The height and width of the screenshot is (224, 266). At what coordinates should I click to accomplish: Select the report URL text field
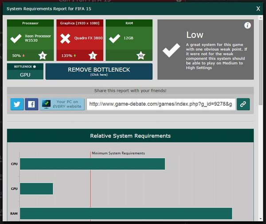tap(161, 104)
